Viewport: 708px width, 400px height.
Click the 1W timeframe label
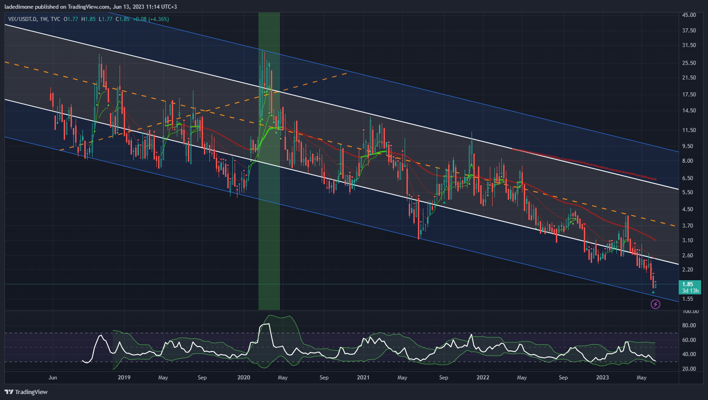click(44, 19)
